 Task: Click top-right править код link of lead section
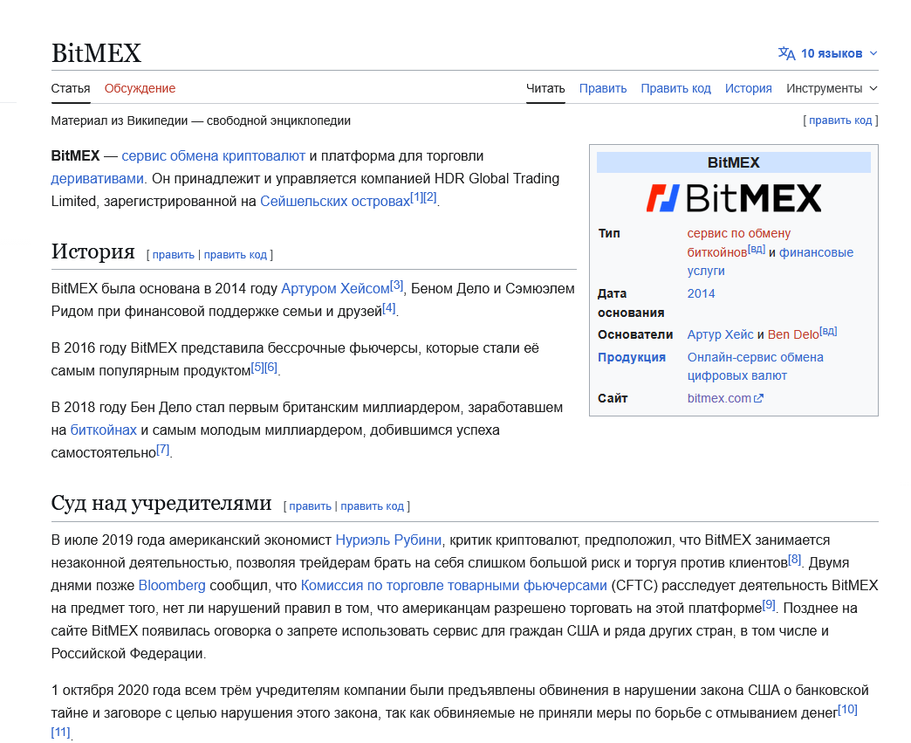pyautogui.click(x=840, y=120)
